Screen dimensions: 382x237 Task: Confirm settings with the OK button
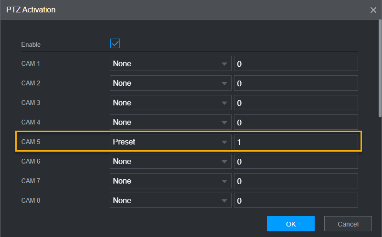(x=290, y=224)
